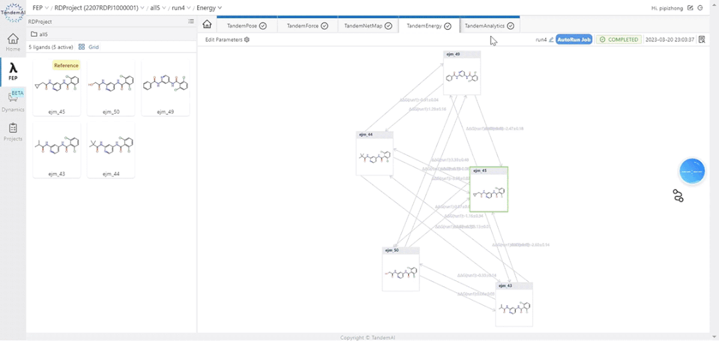Click the edit profile icon near pipizhong
This screenshot has width=719, height=341.
(690, 8)
